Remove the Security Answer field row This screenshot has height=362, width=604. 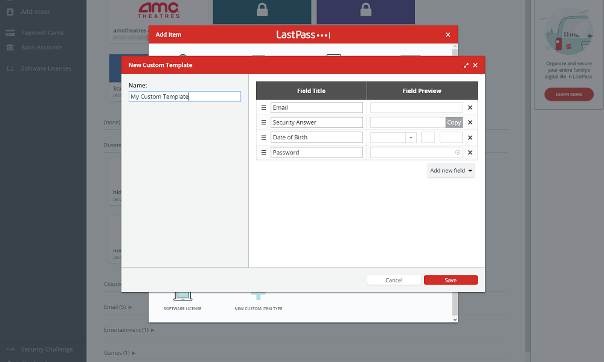(470, 122)
